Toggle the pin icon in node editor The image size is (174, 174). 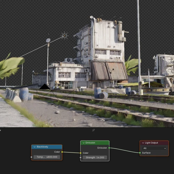click(x=93, y=130)
